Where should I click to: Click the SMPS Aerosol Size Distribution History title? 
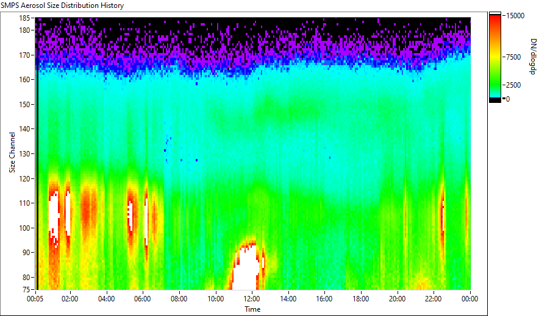click(x=62, y=5)
